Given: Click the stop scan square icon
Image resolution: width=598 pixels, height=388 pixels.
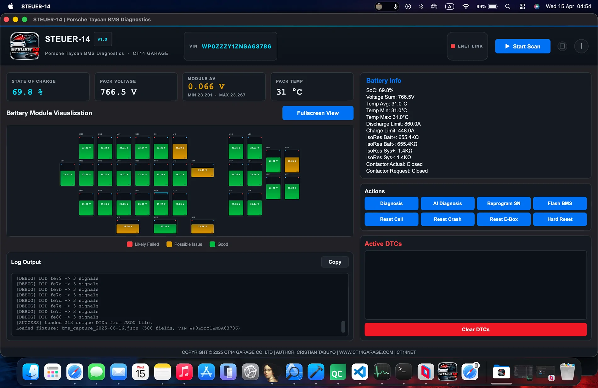Looking at the screenshot, I should coord(562,46).
